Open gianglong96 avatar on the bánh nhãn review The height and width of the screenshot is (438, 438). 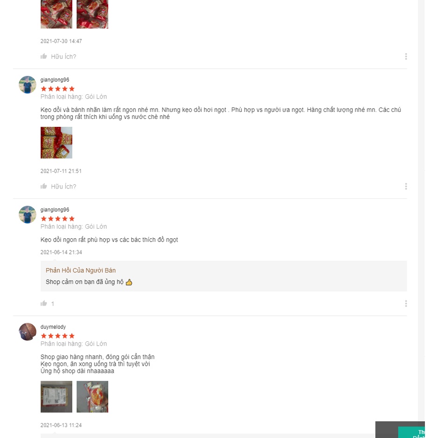click(28, 84)
